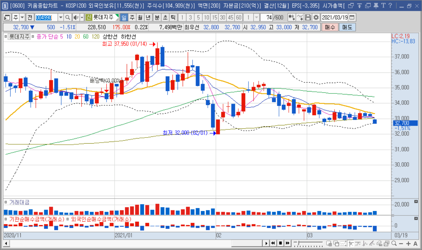The height and width of the screenshot is (250, 422).
Task: Click the scrollbar left arrow at bottom
Action: pyautogui.click(x=6, y=243)
